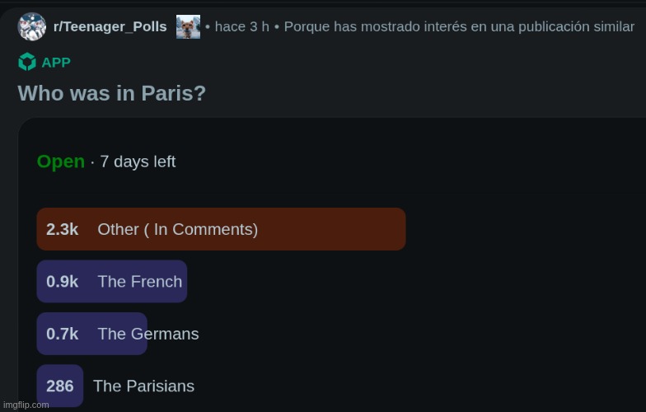The height and width of the screenshot is (412, 646).
Task: Click the green Open poll status
Action: pos(61,162)
